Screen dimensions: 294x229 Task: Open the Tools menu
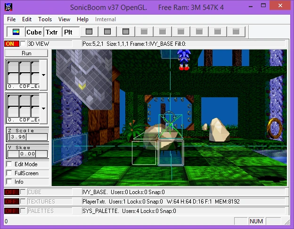point(45,19)
